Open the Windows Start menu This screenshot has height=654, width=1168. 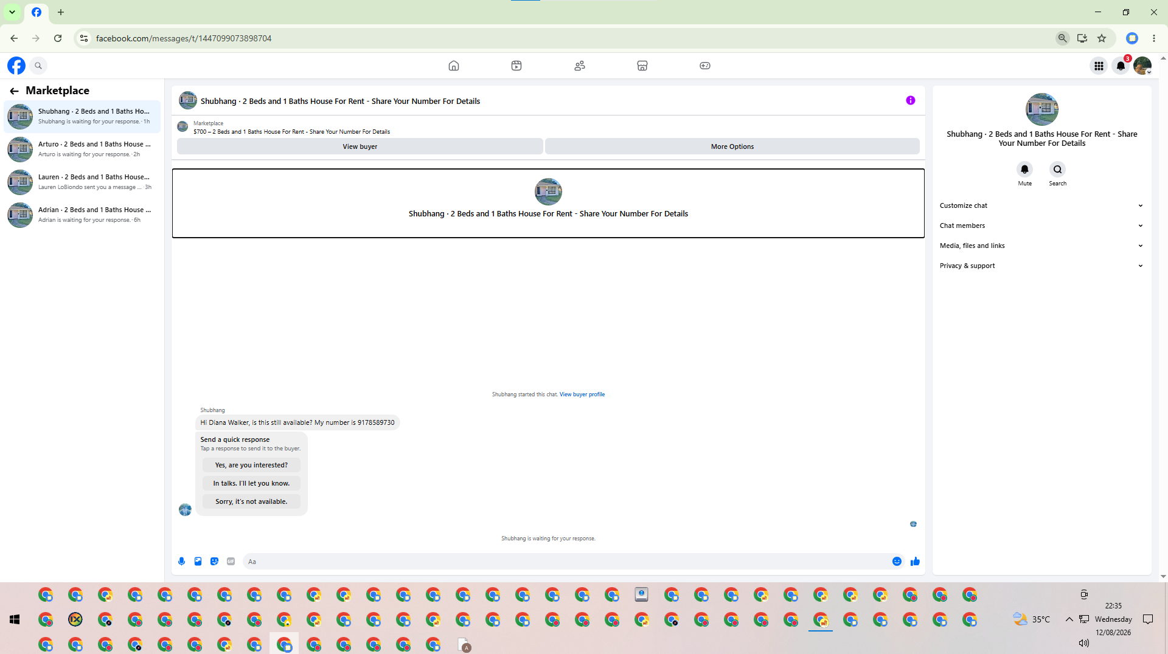point(15,619)
